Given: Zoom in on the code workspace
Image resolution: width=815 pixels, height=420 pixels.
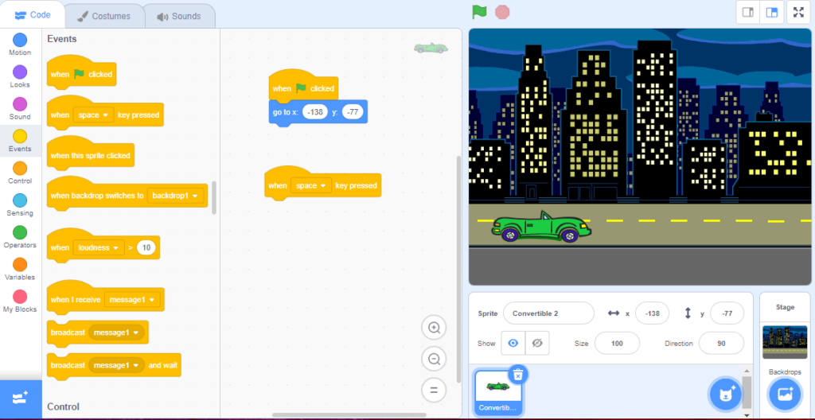Looking at the screenshot, I should (x=435, y=328).
